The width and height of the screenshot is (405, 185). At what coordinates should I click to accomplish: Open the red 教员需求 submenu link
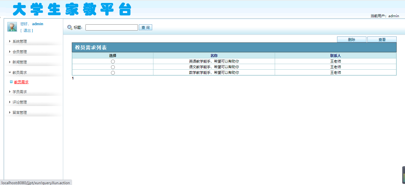tap(21, 82)
